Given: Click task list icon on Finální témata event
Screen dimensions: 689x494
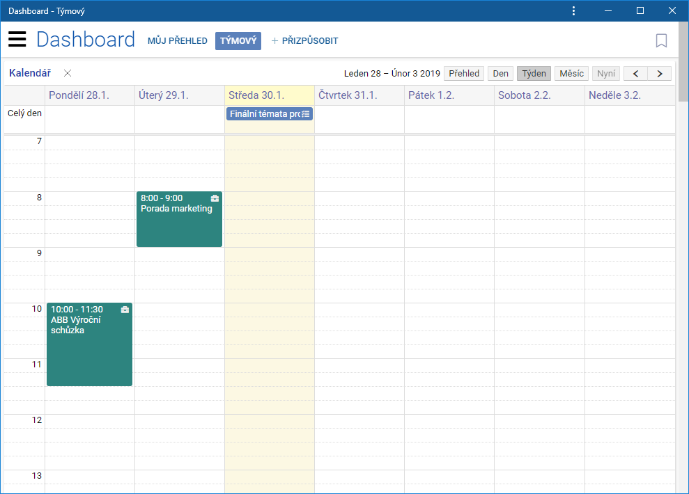Looking at the screenshot, I should (x=306, y=114).
